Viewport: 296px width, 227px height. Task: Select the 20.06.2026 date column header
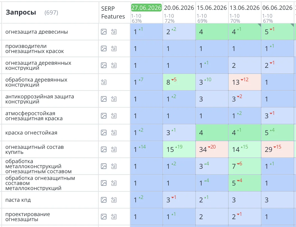point(179,8)
